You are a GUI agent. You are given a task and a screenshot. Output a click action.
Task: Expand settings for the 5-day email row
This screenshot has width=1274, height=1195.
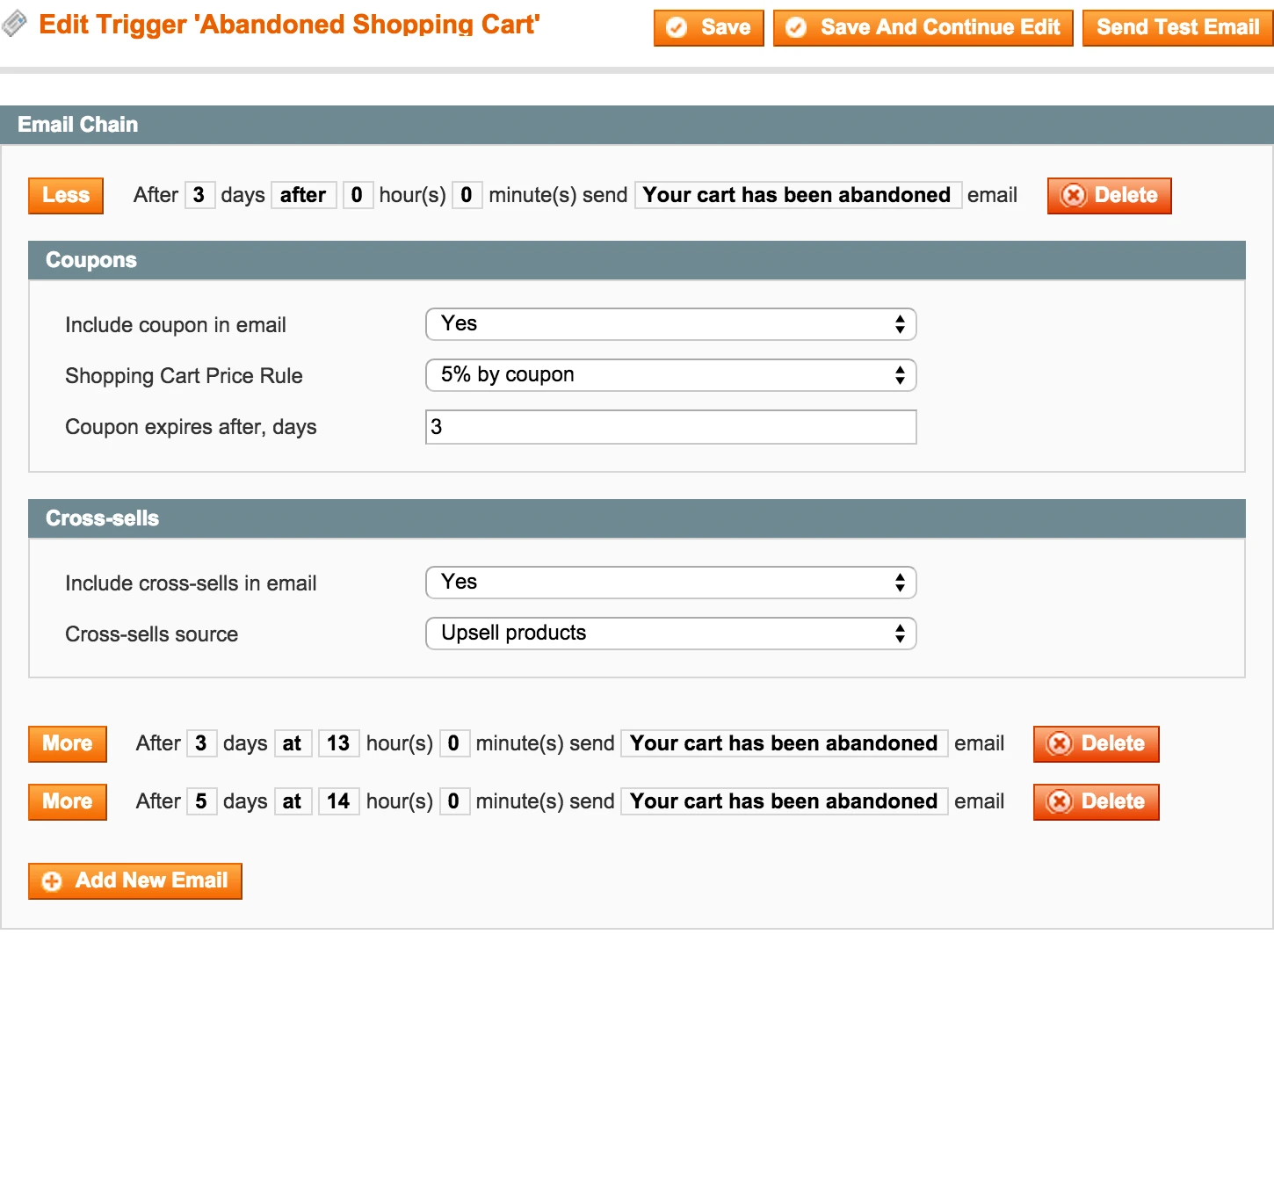click(x=68, y=801)
